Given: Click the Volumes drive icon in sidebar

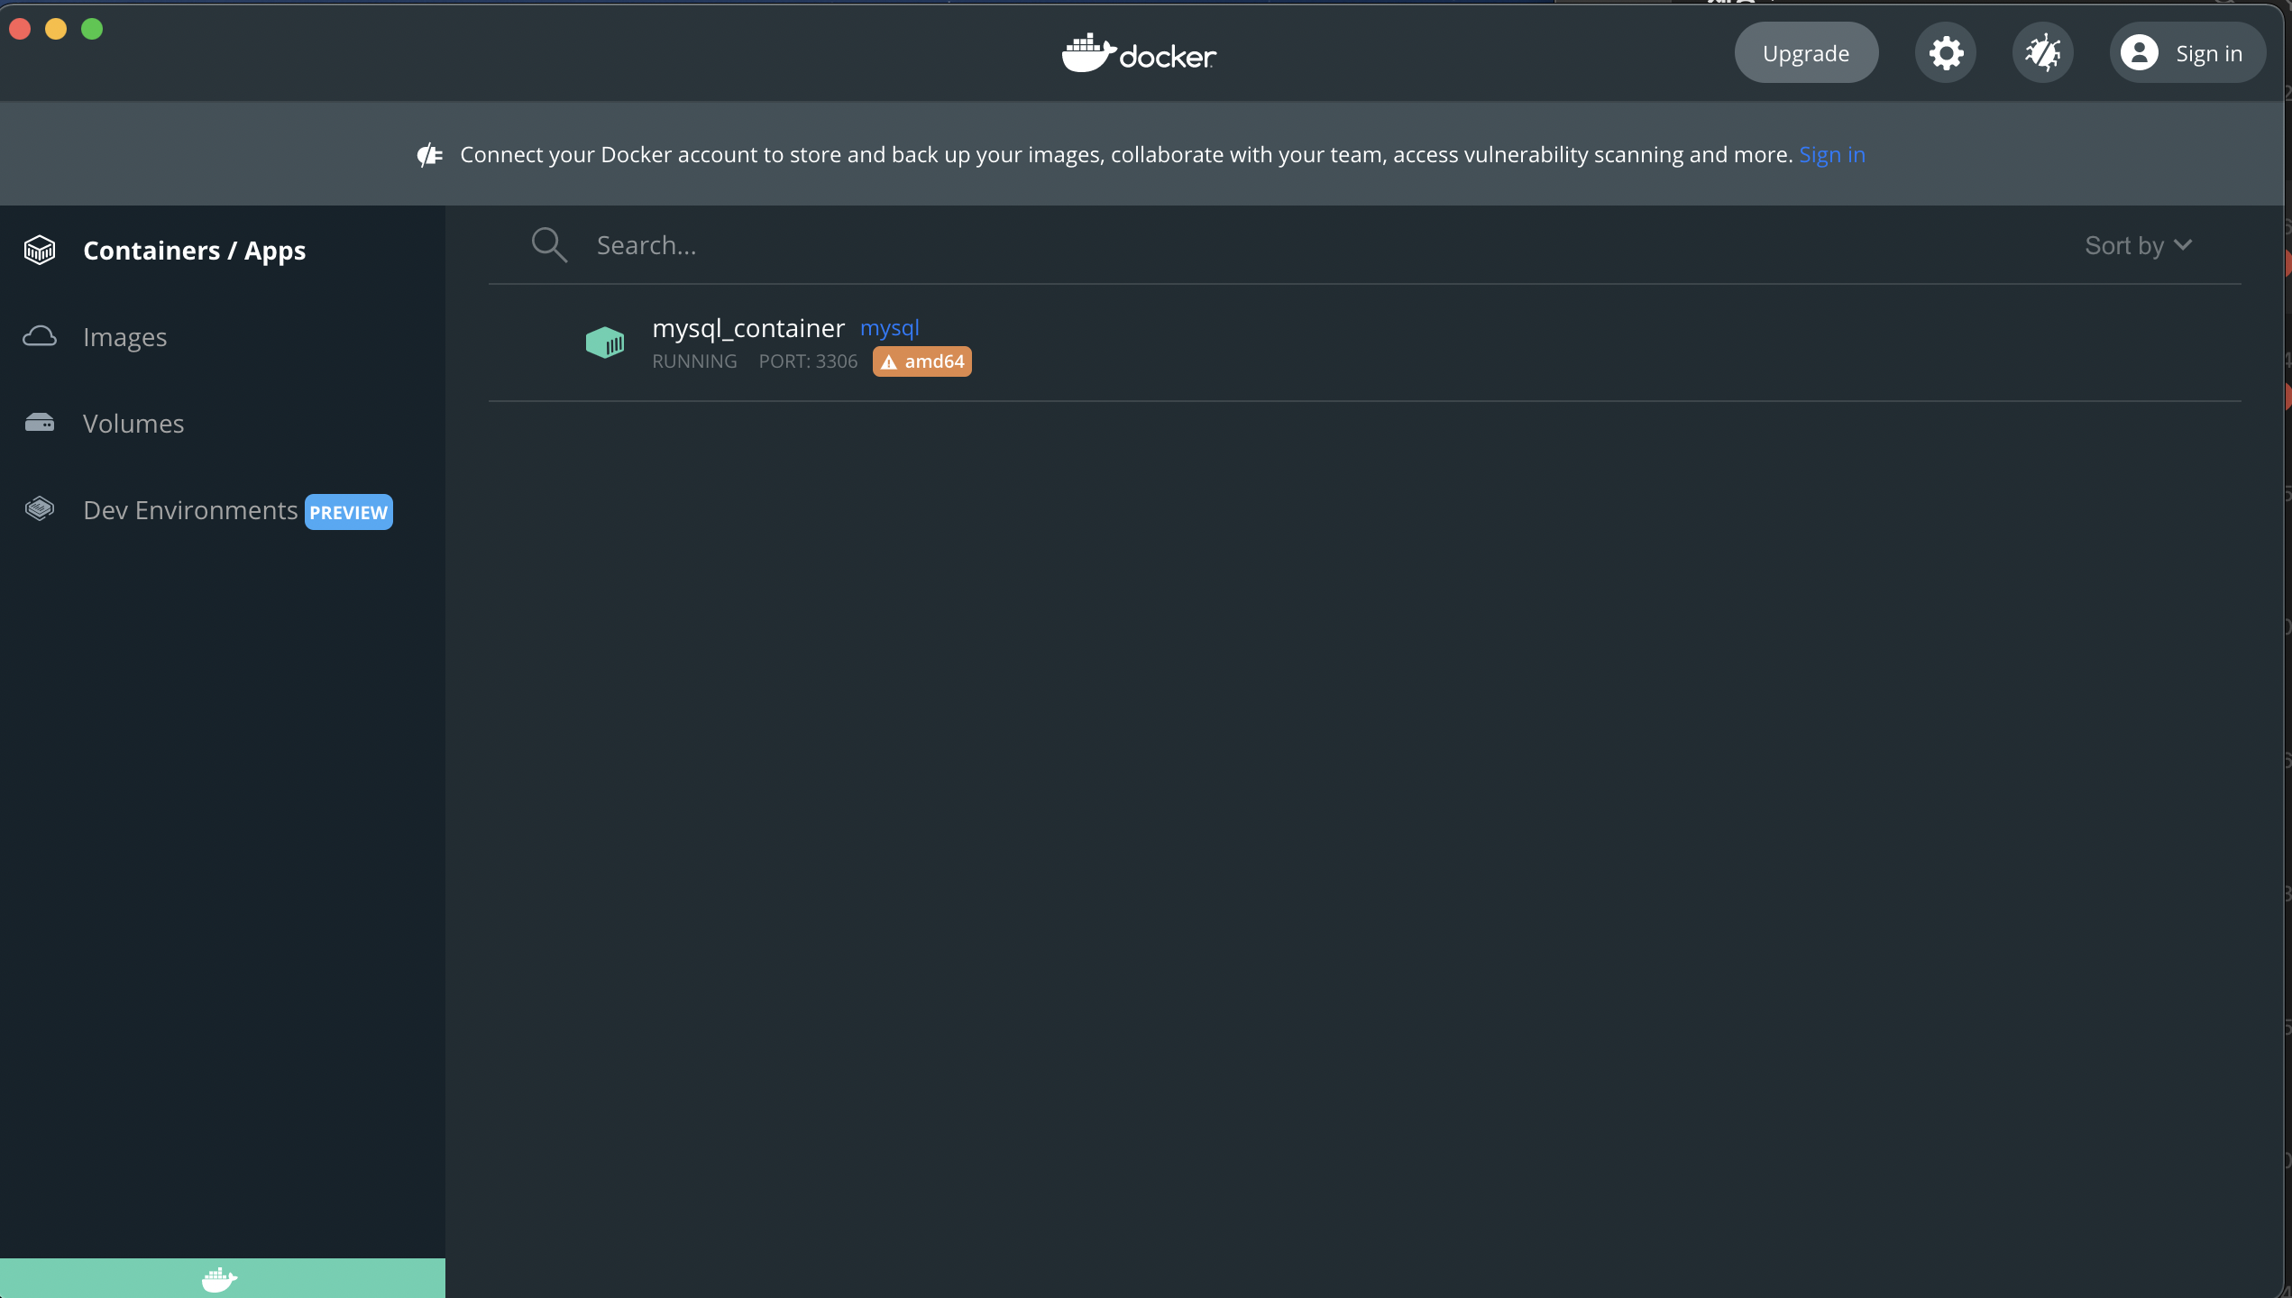Looking at the screenshot, I should [x=40, y=423].
